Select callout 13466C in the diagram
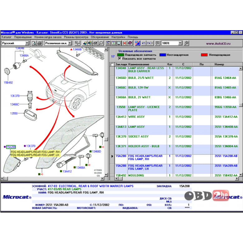 point(15,104)
